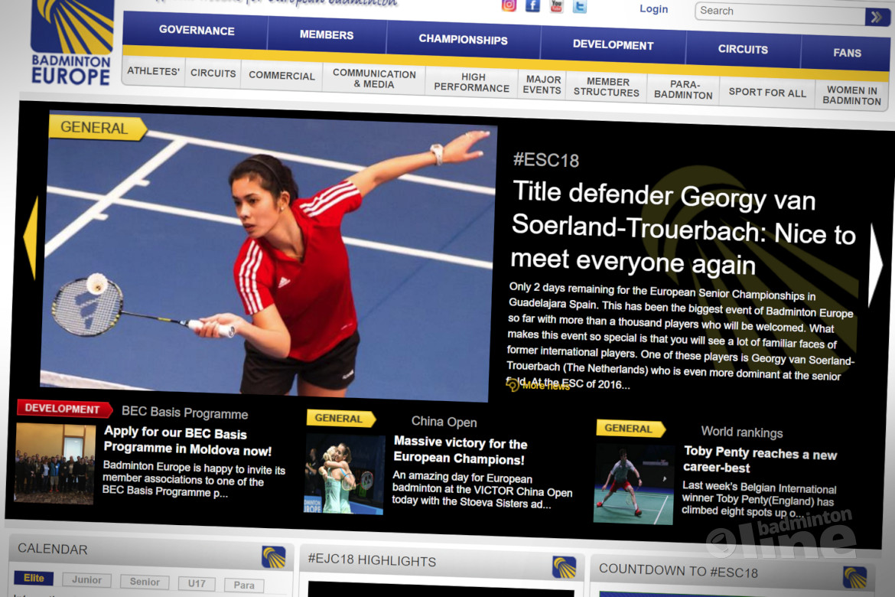Switch calendar to Elite tab
Image resolution: width=895 pixels, height=597 pixels.
[34, 578]
